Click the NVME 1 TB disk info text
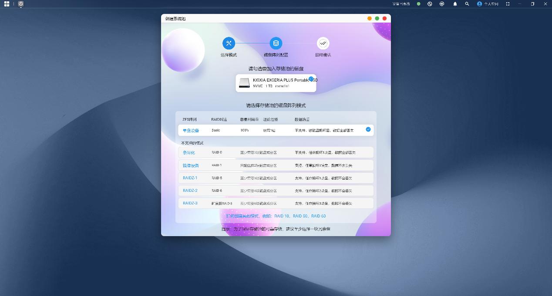 click(271, 86)
